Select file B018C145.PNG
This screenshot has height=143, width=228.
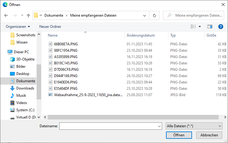66,63
